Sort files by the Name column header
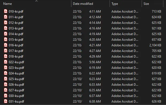 (x=7, y=4)
